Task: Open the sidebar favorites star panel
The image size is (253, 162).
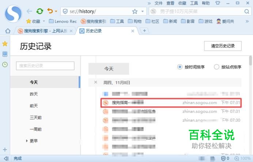Action: 5,44
